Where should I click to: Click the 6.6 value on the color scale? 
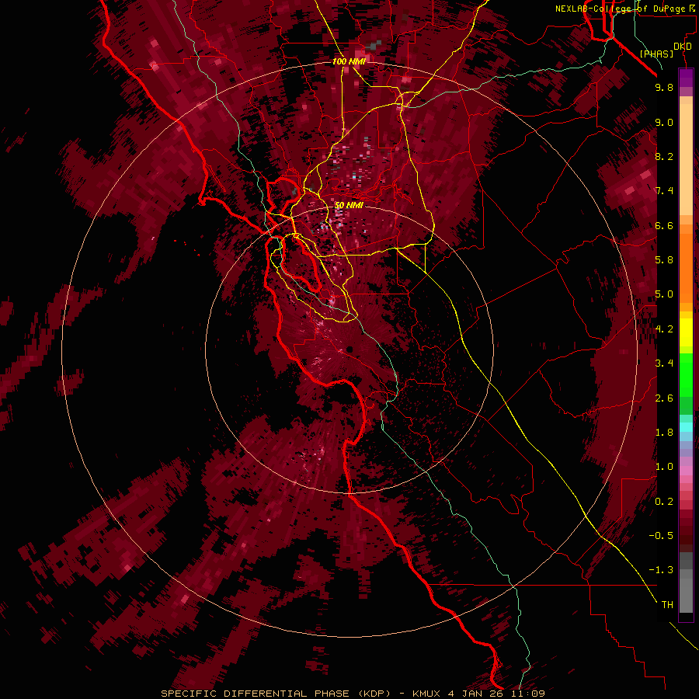tap(664, 225)
